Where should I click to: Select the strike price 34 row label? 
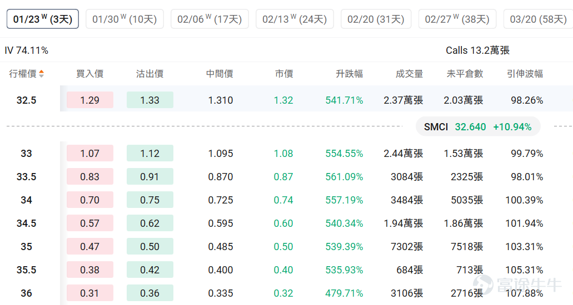[26, 200]
